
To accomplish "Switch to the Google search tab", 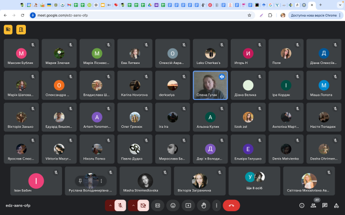I will (271, 5).
